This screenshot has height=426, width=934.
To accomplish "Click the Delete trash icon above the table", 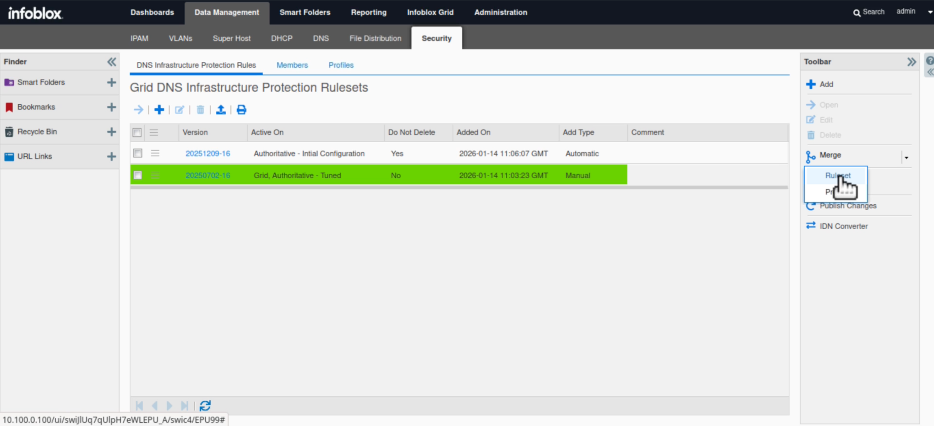I will (x=200, y=109).
